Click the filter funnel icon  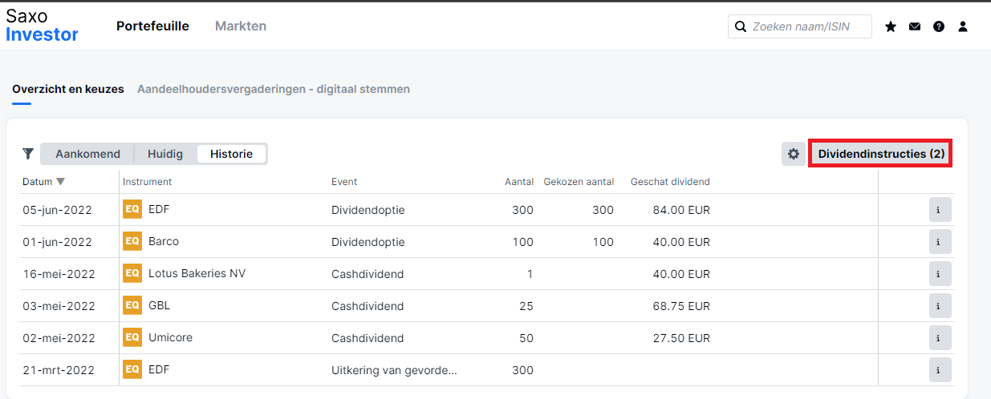(28, 153)
